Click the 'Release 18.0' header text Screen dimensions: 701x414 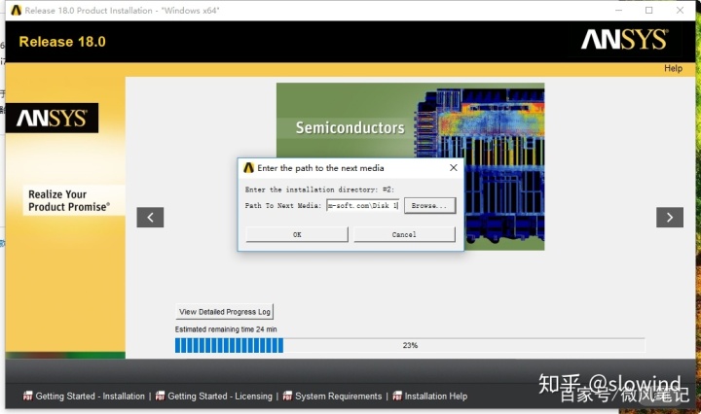click(62, 42)
